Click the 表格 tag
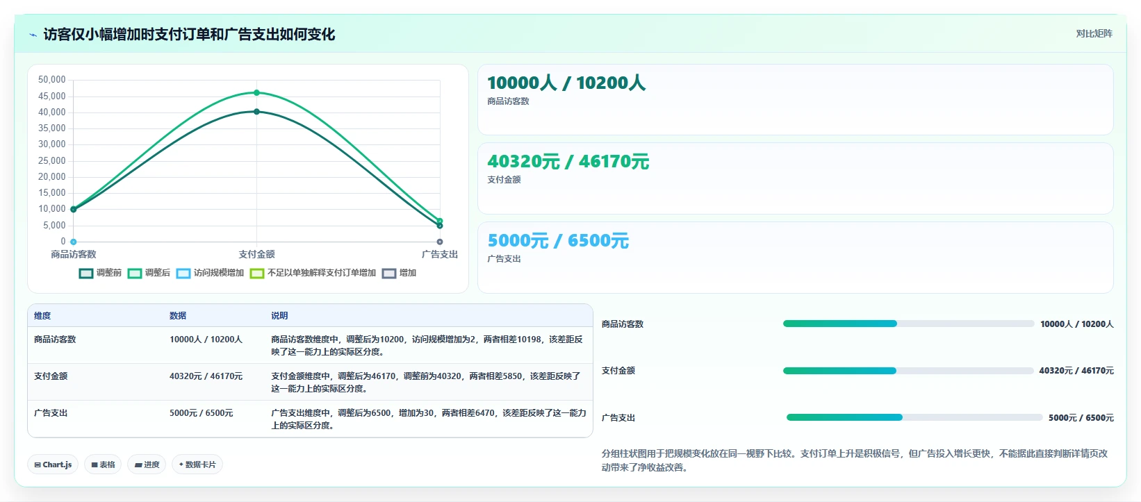The image size is (1141, 502). pos(103,465)
